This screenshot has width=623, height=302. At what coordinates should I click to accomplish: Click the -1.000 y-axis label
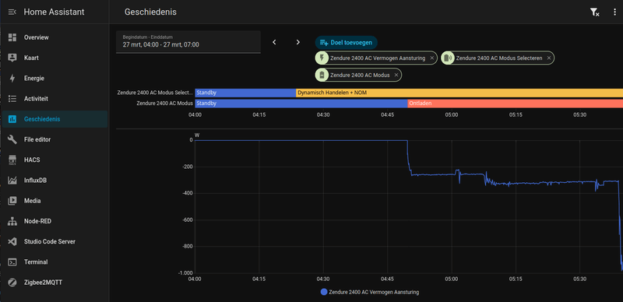185,273
